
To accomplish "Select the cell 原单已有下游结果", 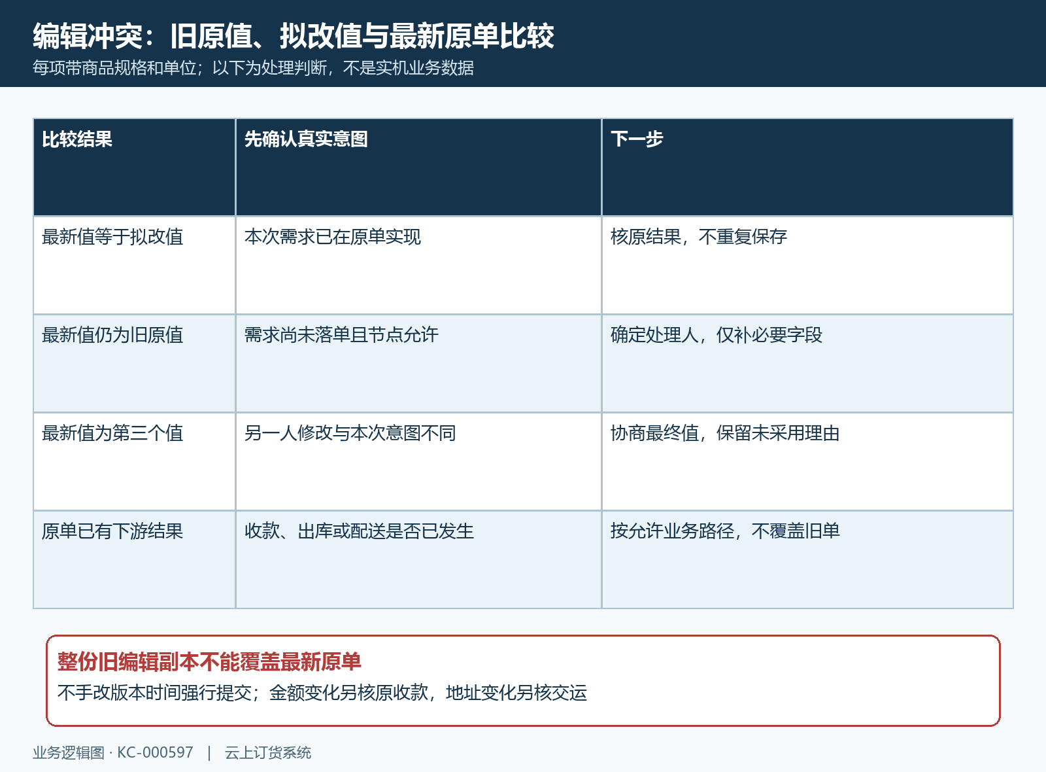I will coord(134,559).
